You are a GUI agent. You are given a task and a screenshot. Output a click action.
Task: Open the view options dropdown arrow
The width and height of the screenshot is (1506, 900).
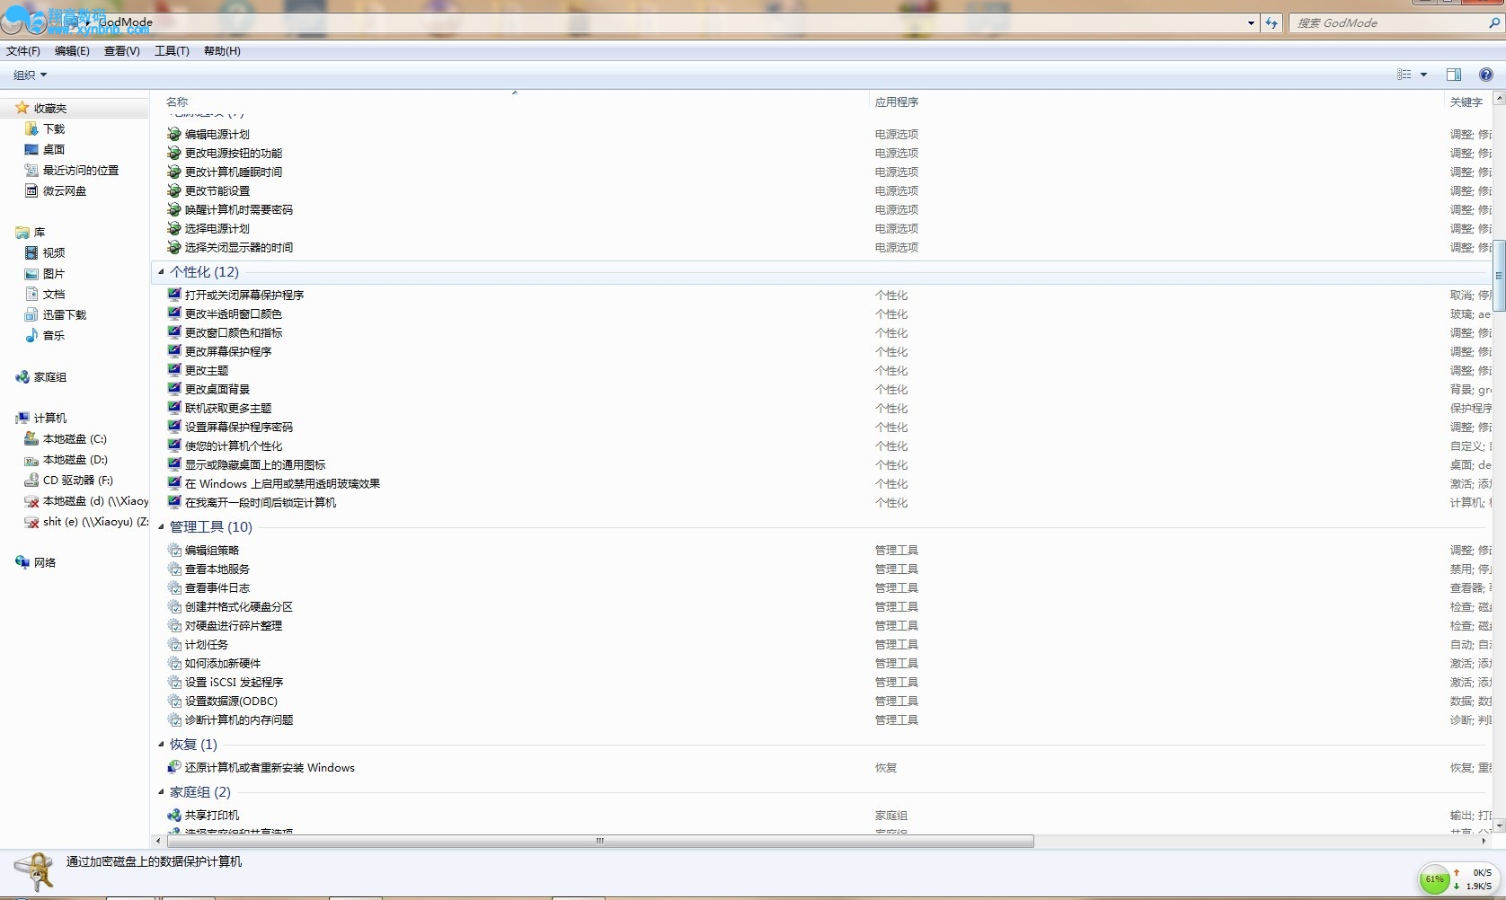click(x=1423, y=75)
